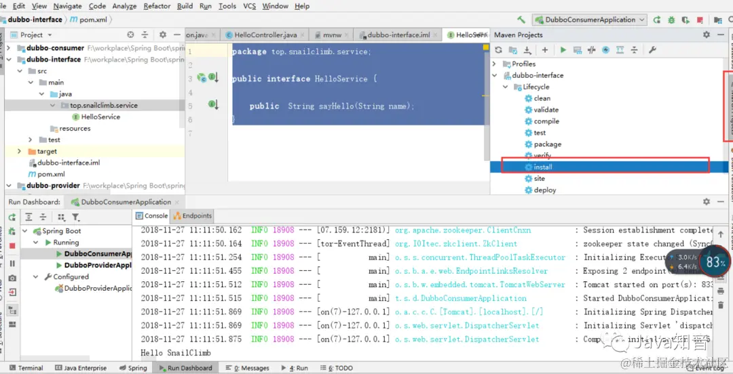Toggle Maven skip tests mode
The image size is (733, 374).
tap(606, 50)
